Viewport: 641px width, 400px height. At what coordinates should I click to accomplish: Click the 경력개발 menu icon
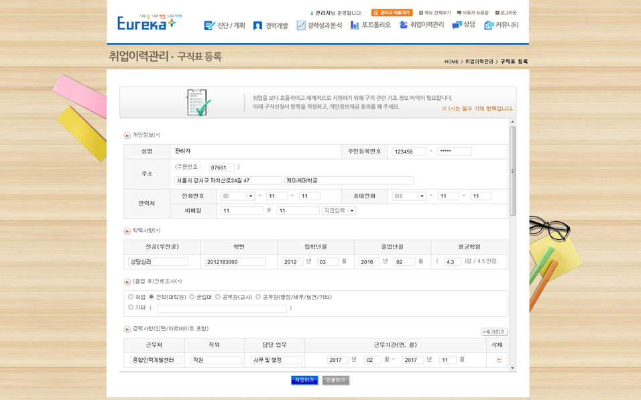pos(257,25)
